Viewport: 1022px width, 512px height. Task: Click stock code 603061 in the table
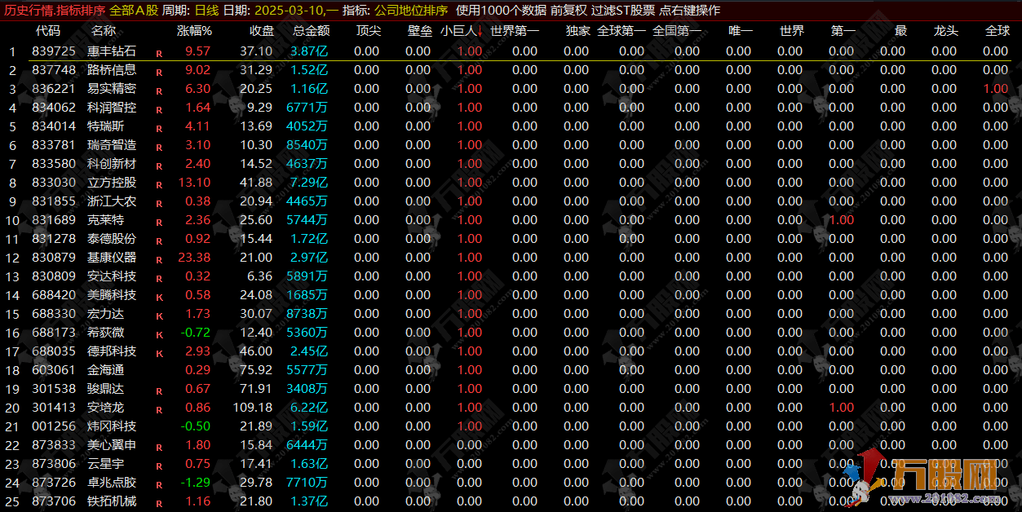(53, 370)
